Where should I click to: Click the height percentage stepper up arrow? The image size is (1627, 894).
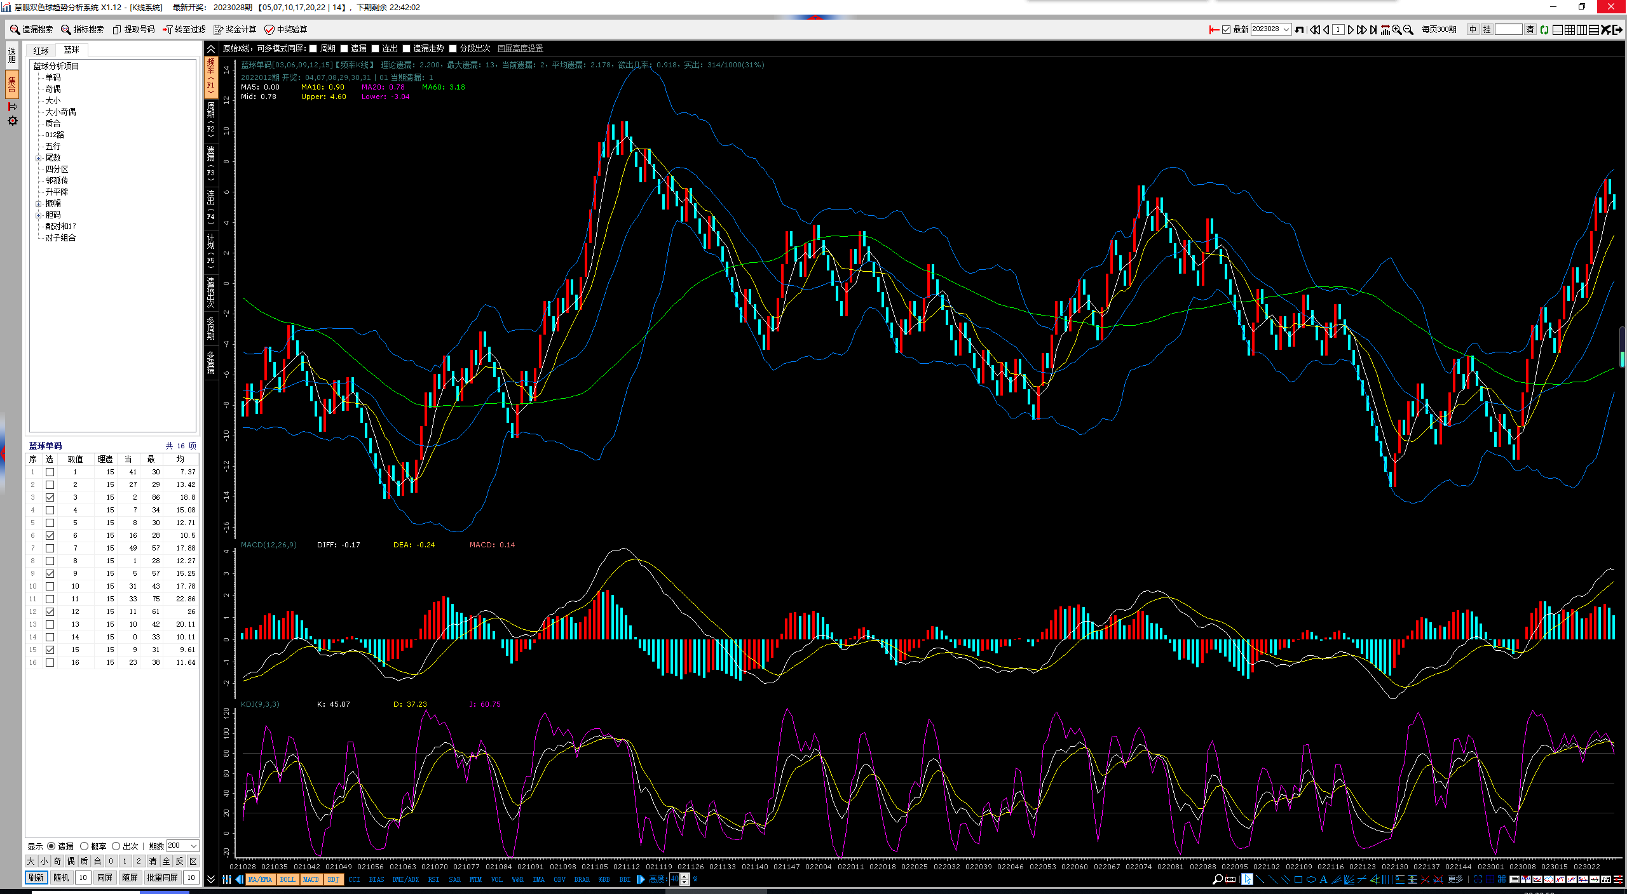coord(684,876)
